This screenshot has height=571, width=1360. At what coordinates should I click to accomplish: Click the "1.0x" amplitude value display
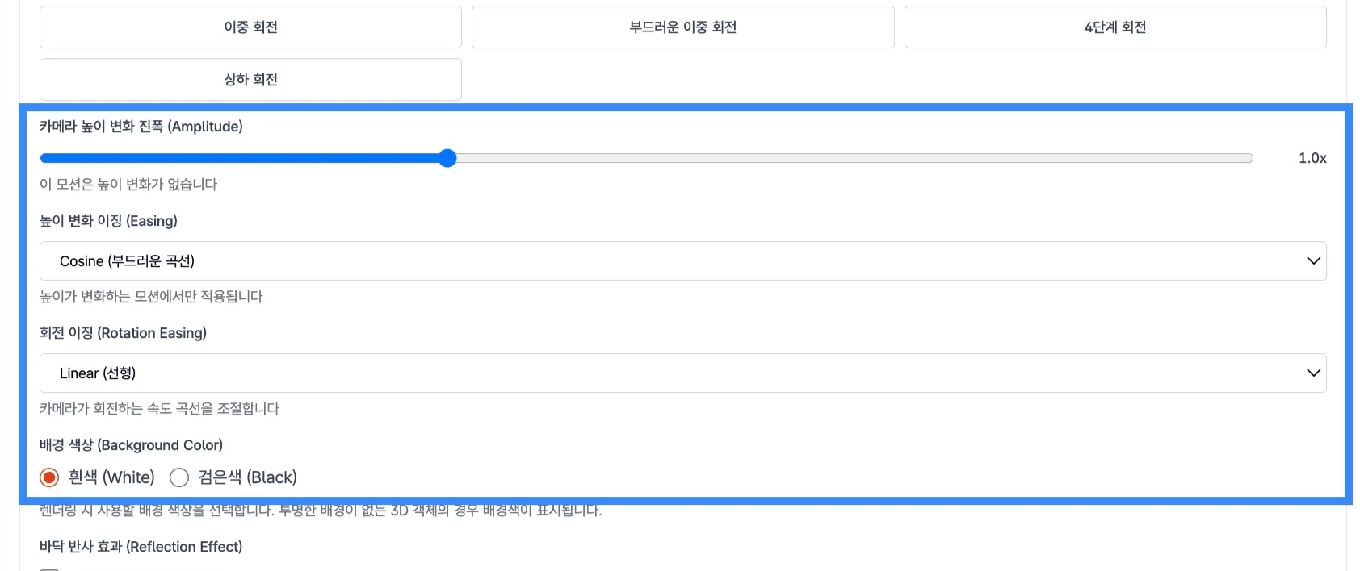point(1313,158)
